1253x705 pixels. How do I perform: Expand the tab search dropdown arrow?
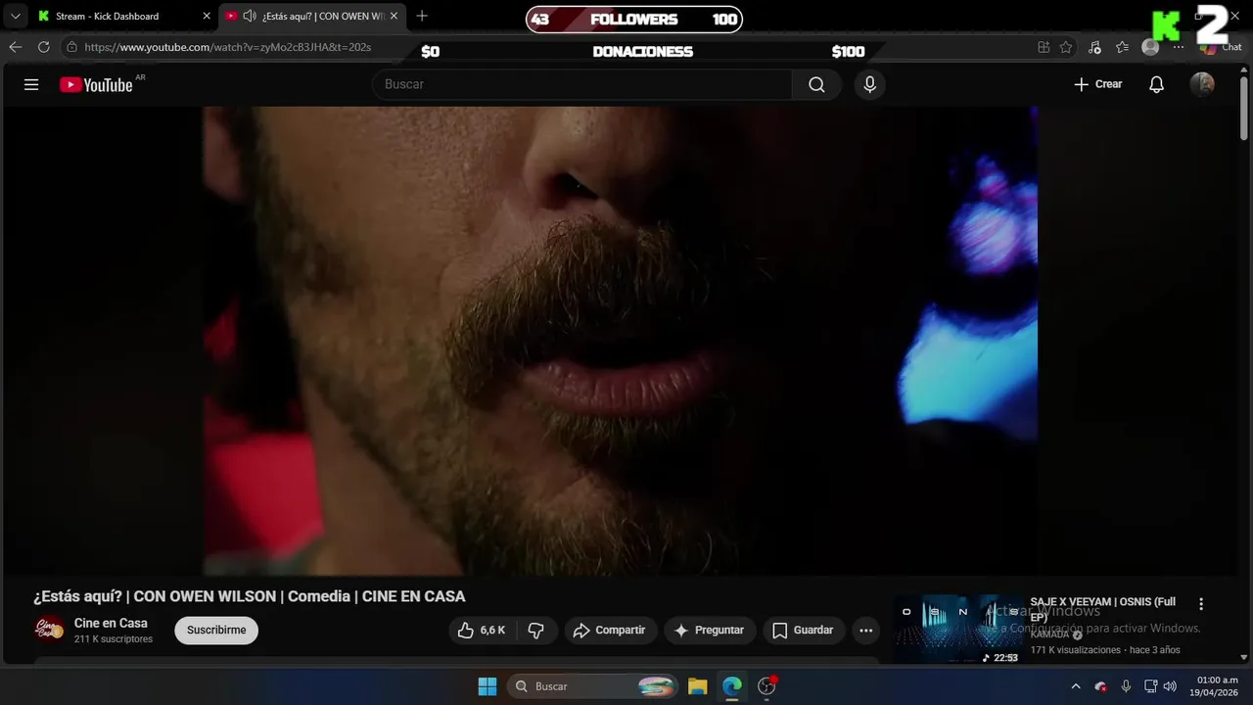(x=15, y=16)
